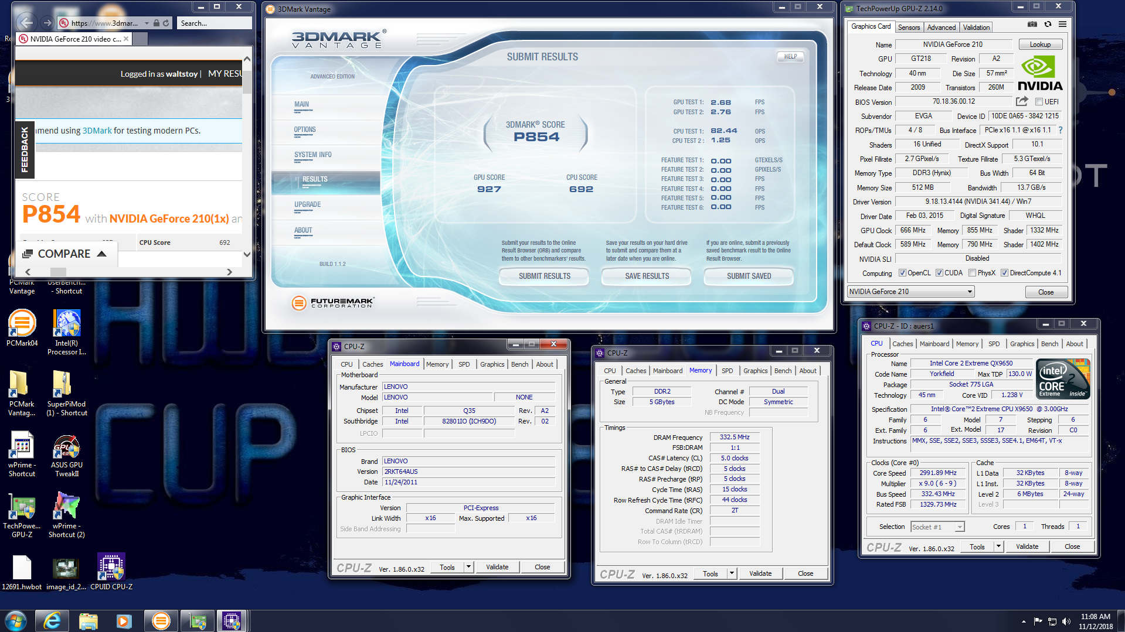Click the browser back arrow button

[x=25, y=23]
